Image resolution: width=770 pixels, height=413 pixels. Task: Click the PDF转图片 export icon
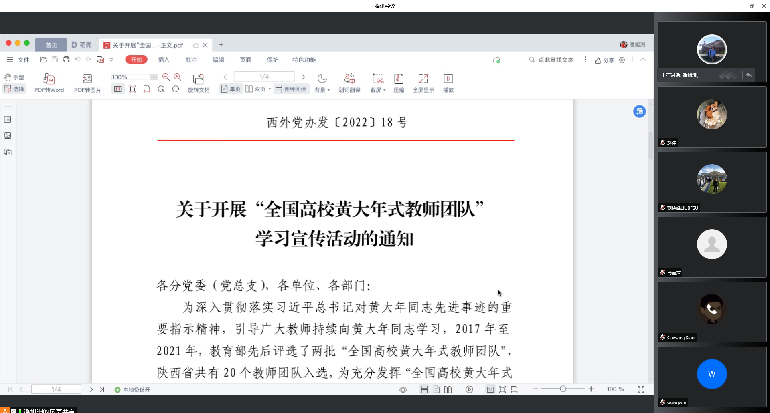pyautogui.click(x=87, y=79)
